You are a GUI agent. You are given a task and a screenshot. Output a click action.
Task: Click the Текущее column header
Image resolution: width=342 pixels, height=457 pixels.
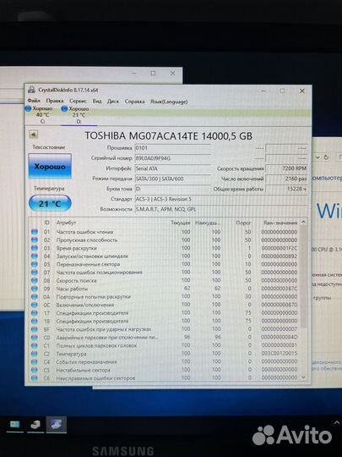(181, 223)
